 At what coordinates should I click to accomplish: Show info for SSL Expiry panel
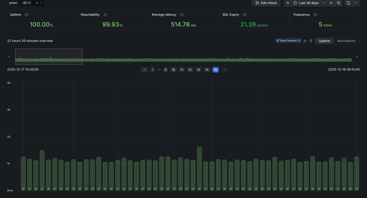click(x=244, y=15)
